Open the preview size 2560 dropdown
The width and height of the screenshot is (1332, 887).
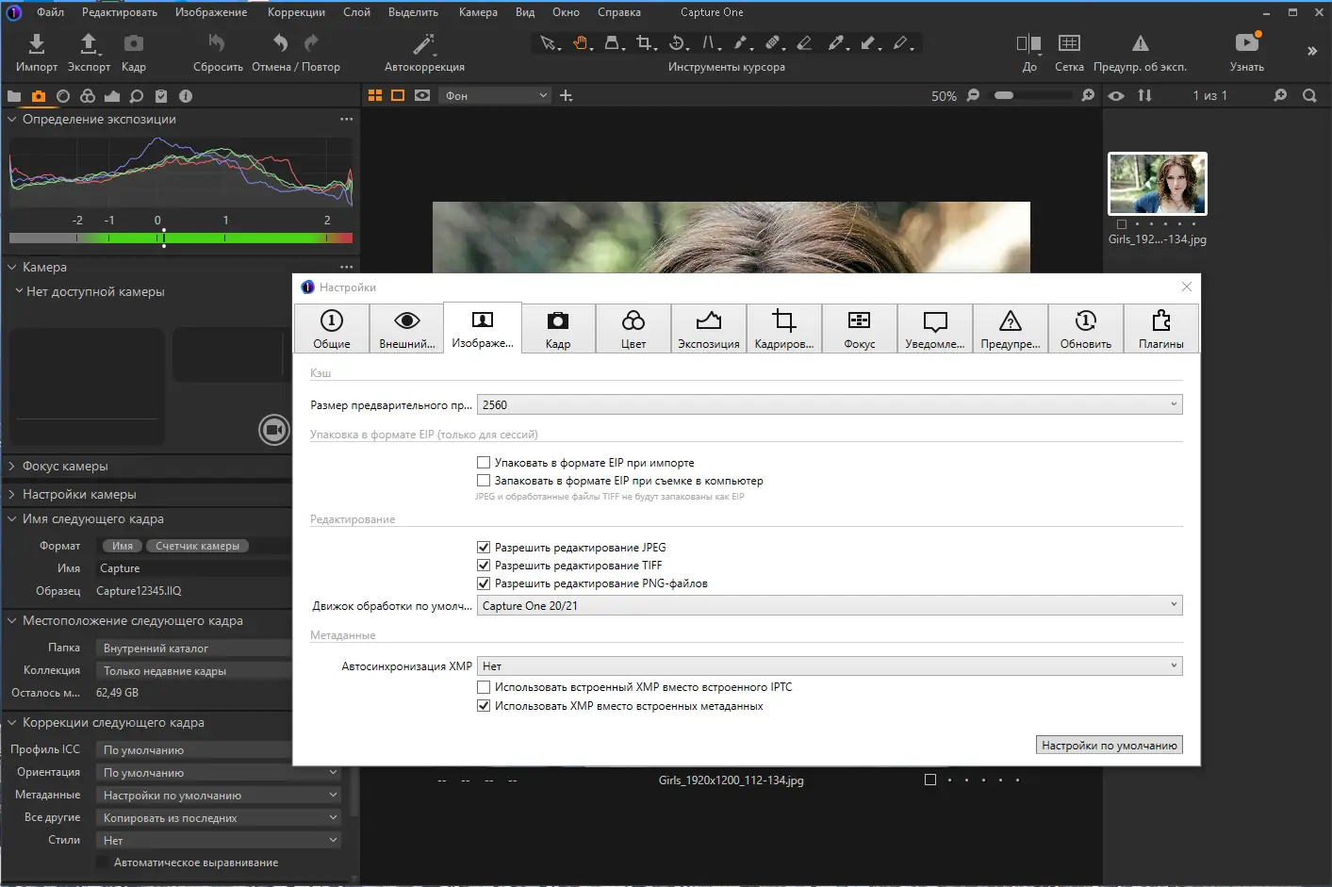click(x=829, y=405)
